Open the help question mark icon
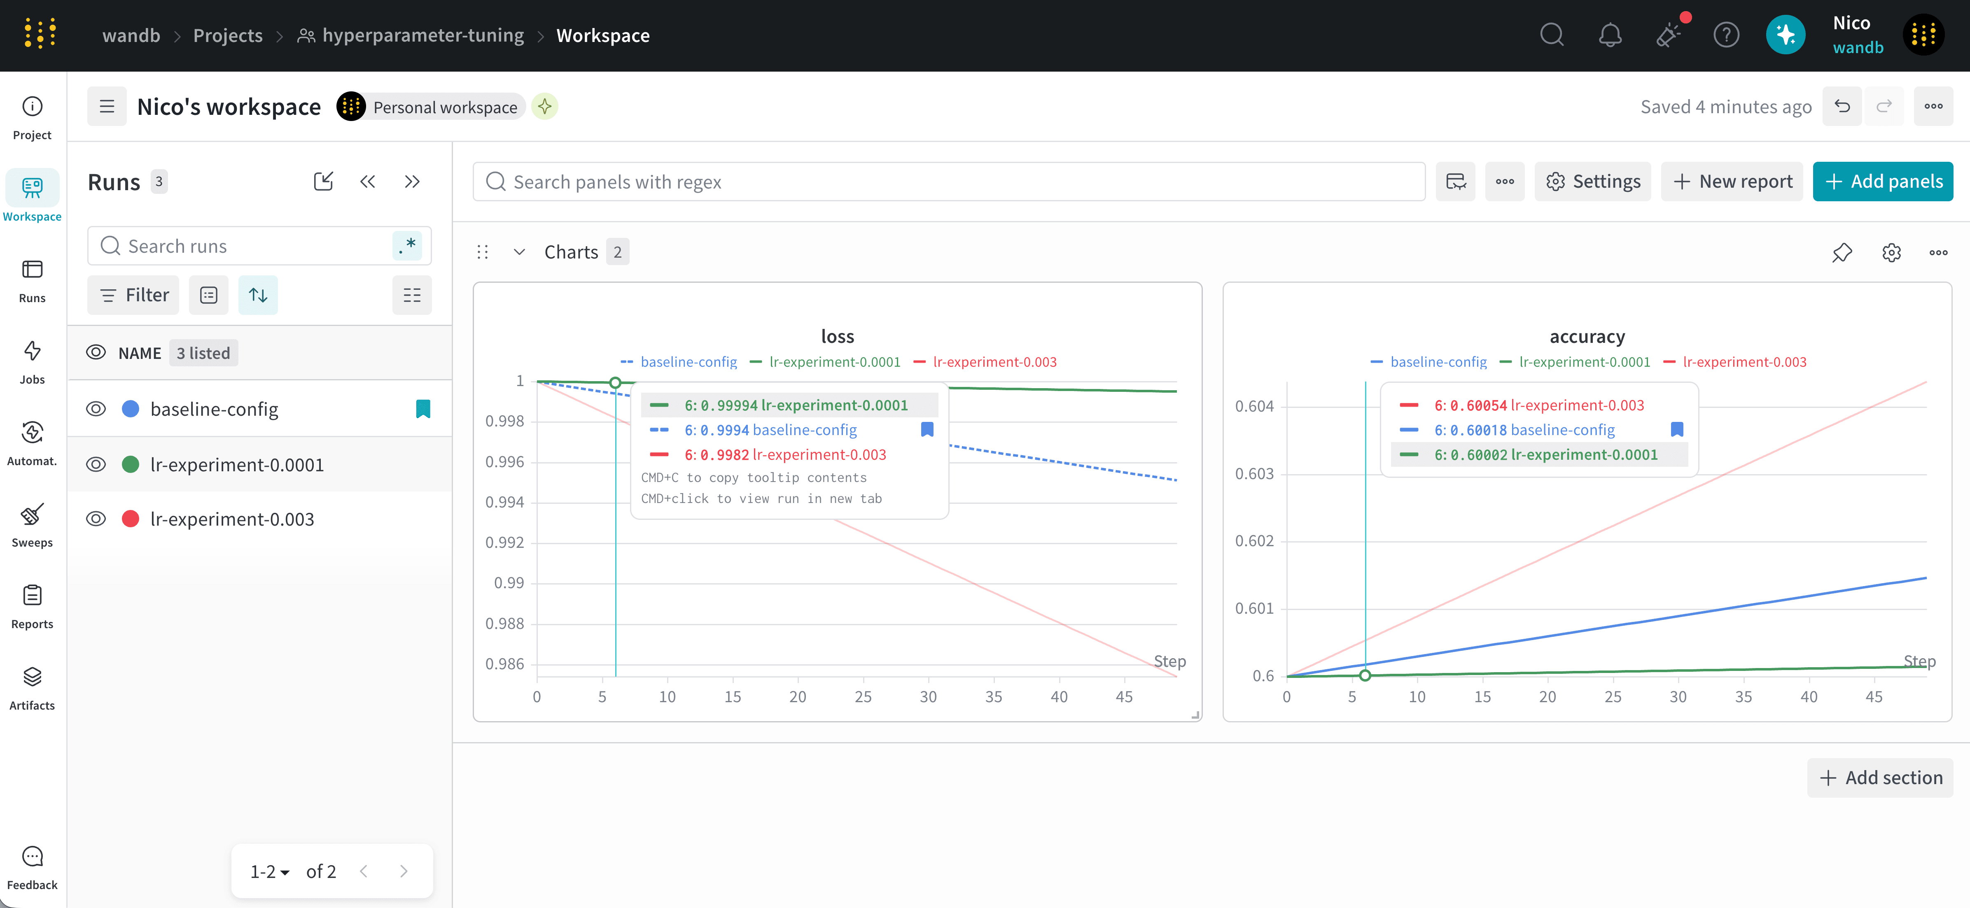 (x=1726, y=35)
